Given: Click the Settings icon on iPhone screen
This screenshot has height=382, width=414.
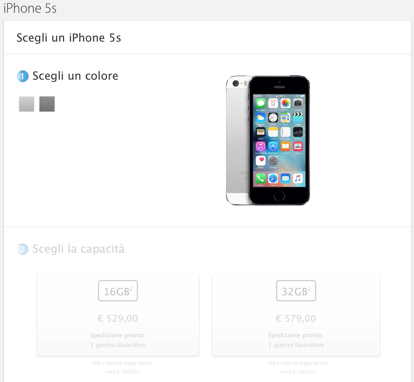Looking at the screenshot, I should coord(273,161).
